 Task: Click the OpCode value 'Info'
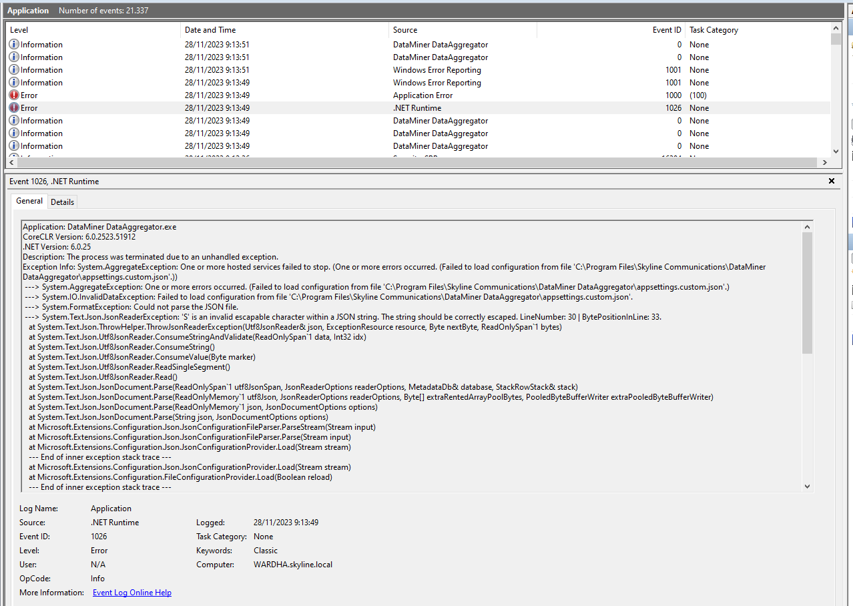(97, 579)
